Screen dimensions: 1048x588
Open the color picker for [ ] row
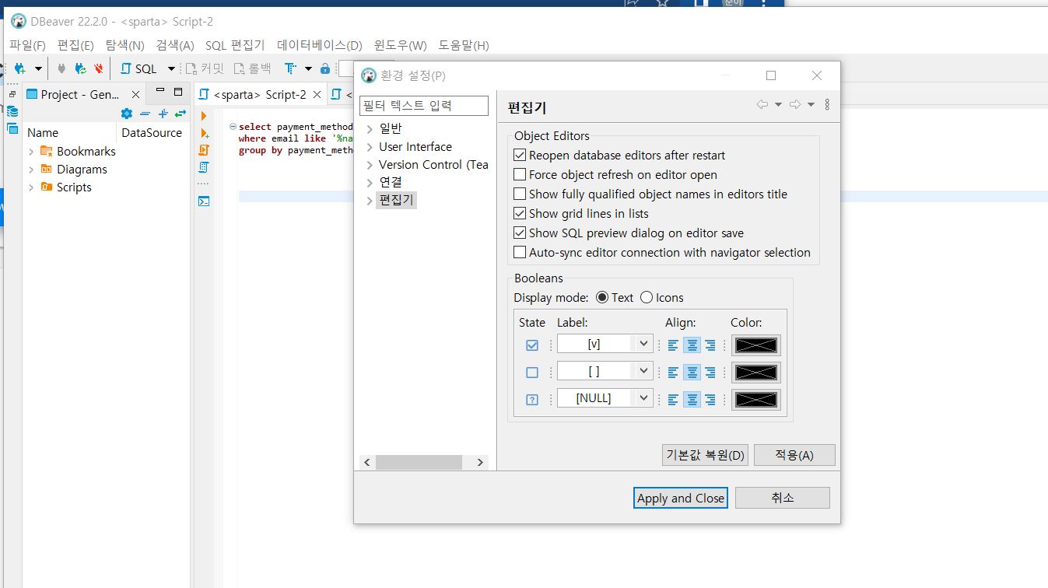(x=756, y=373)
